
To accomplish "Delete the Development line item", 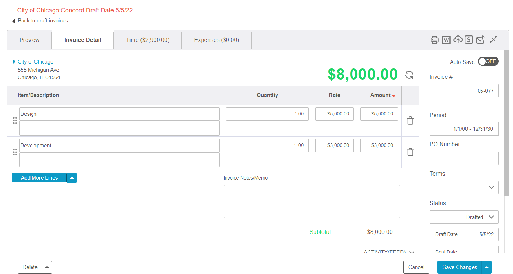I will tap(410, 152).
